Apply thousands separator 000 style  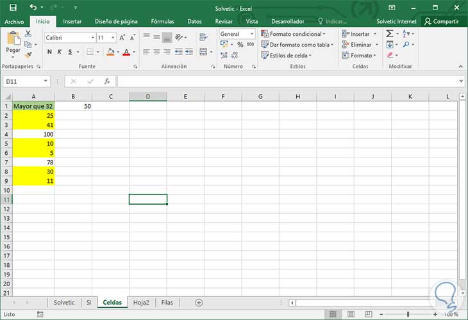pyautogui.click(x=251, y=44)
